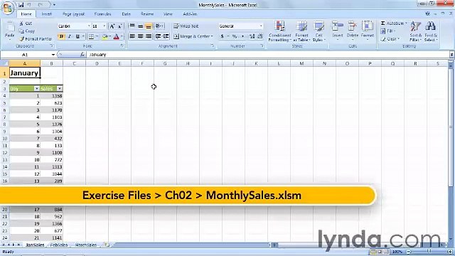Increase font size with Grow Font
Screen dimensions: 455x256
click(x=112, y=26)
